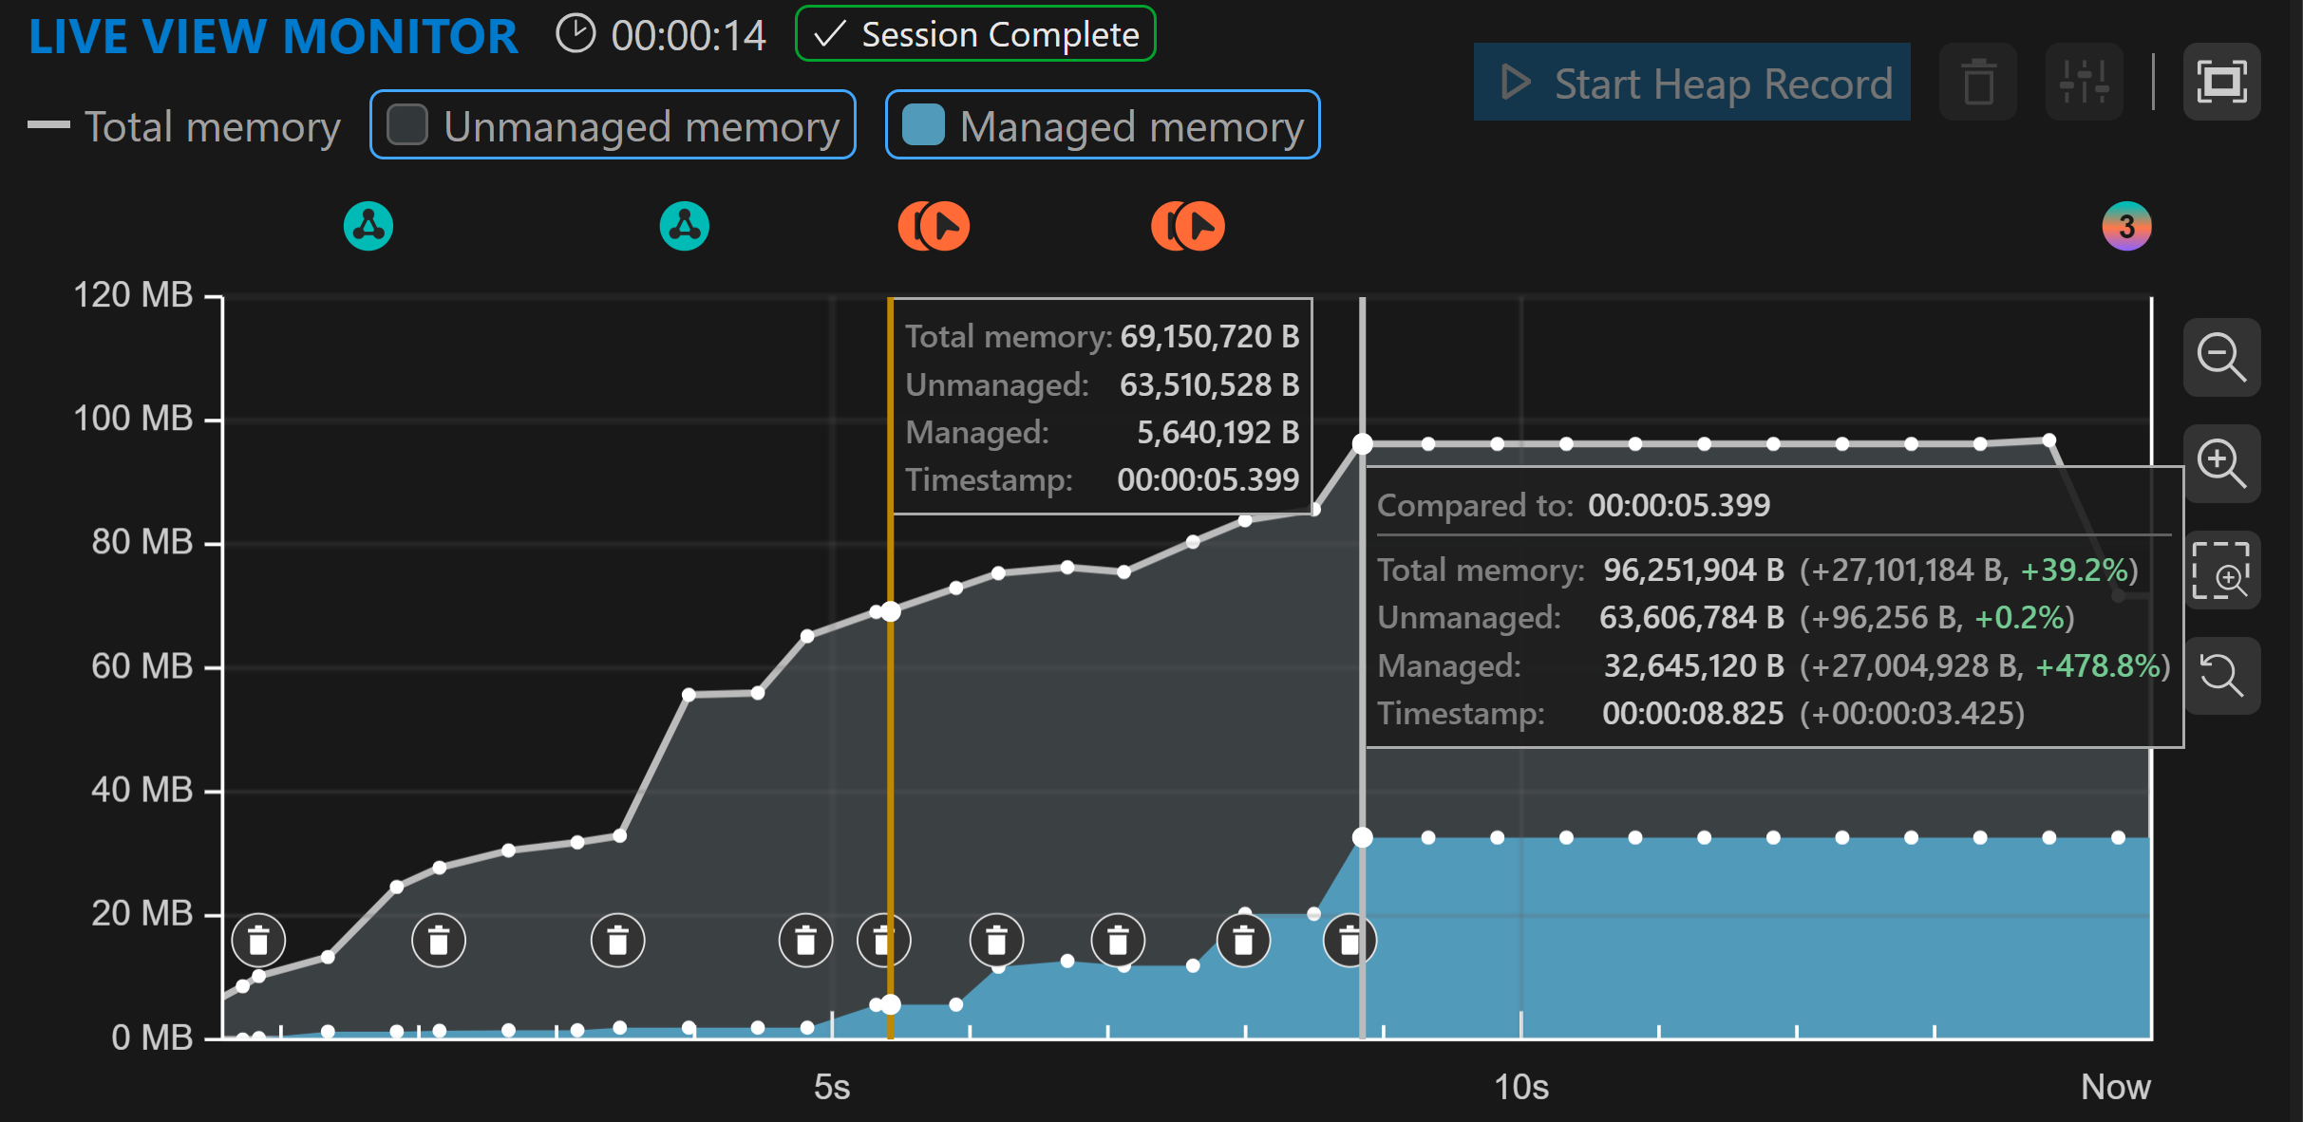
Task: Toggle the Total memory legend
Action: click(186, 126)
